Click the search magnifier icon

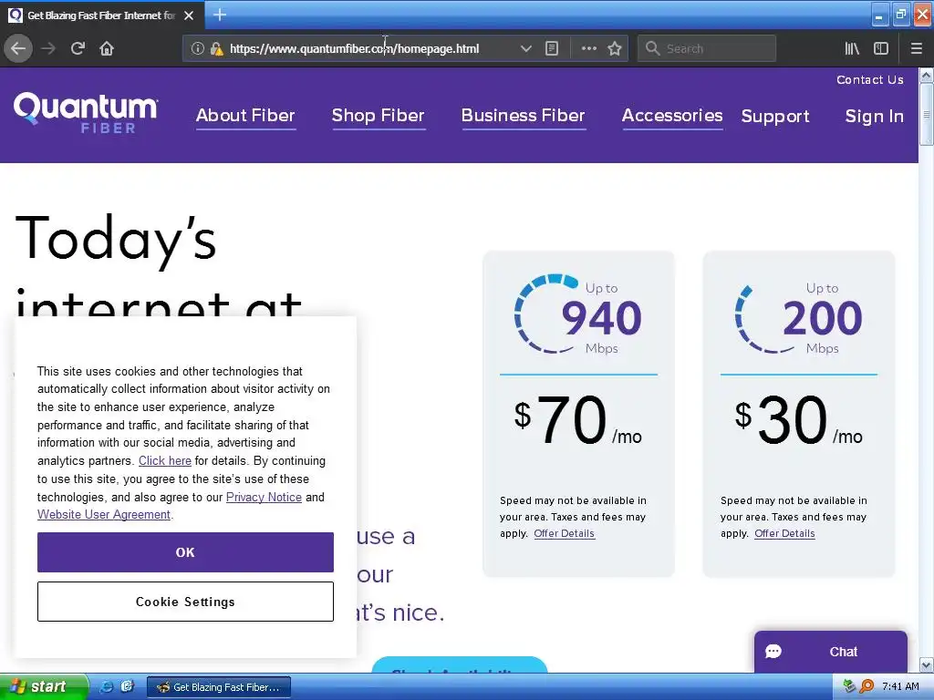click(653, 48)
